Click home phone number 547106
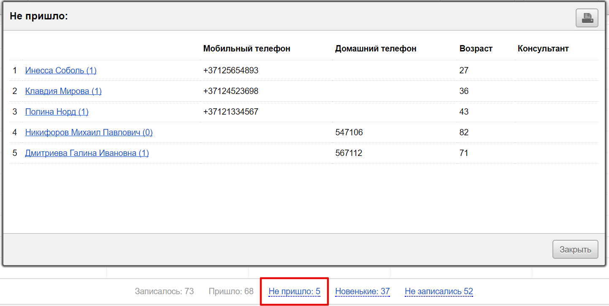 pos(349,132)
